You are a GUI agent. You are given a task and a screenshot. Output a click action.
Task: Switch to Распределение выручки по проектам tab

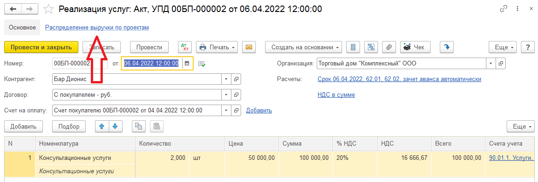tap(97, 28)
